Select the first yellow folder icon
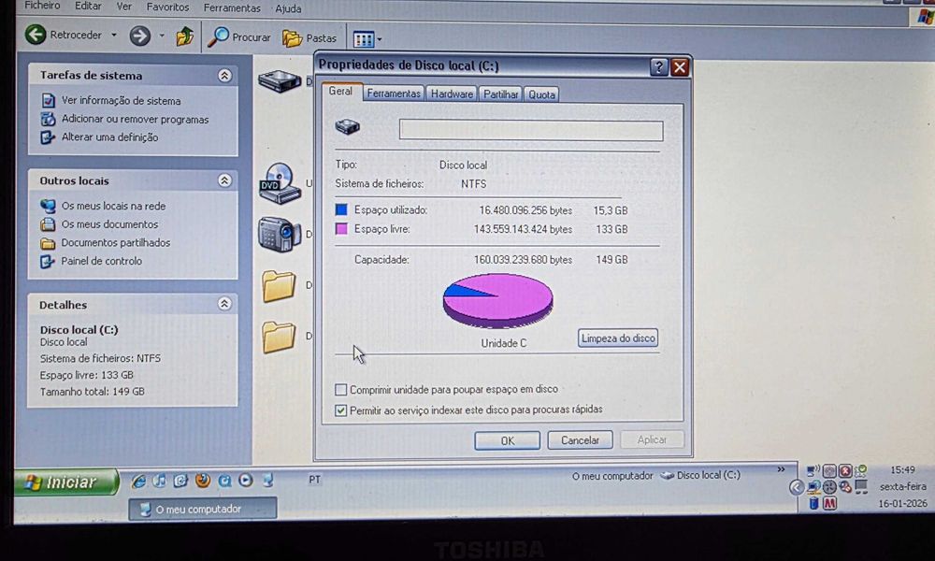 [279, 285]
